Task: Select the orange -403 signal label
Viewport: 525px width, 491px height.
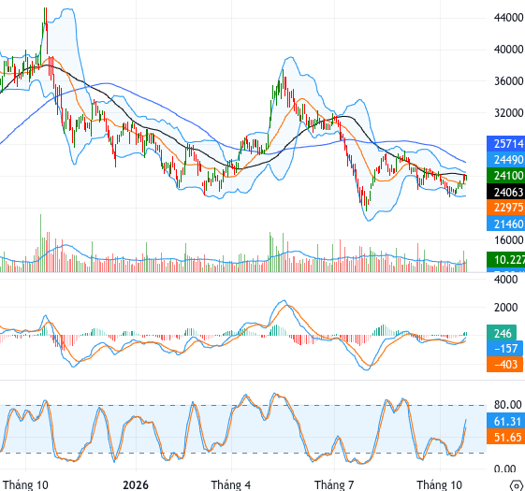Action: 504,364
